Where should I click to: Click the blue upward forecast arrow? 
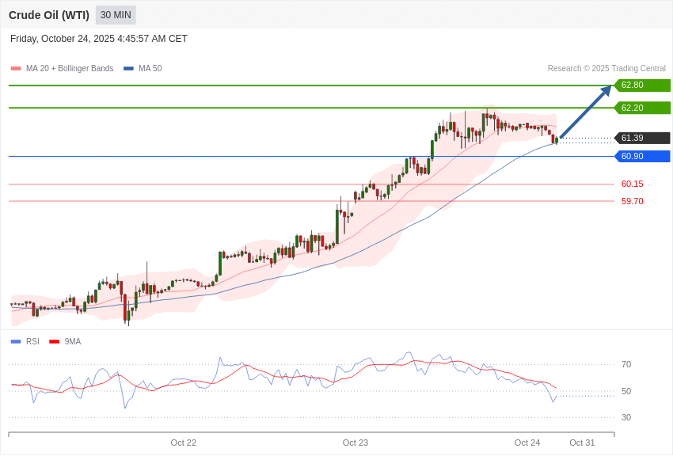[x=586, y=112]
